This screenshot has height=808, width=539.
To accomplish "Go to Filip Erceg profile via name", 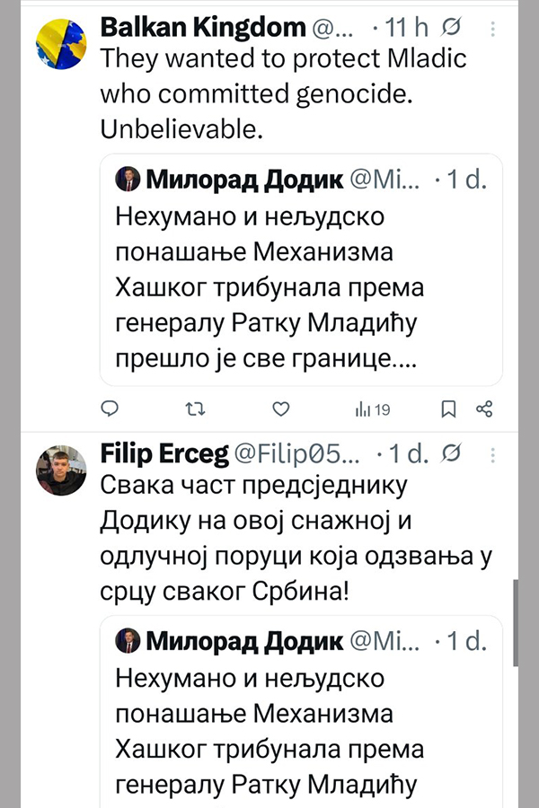I will click(163, 455).
